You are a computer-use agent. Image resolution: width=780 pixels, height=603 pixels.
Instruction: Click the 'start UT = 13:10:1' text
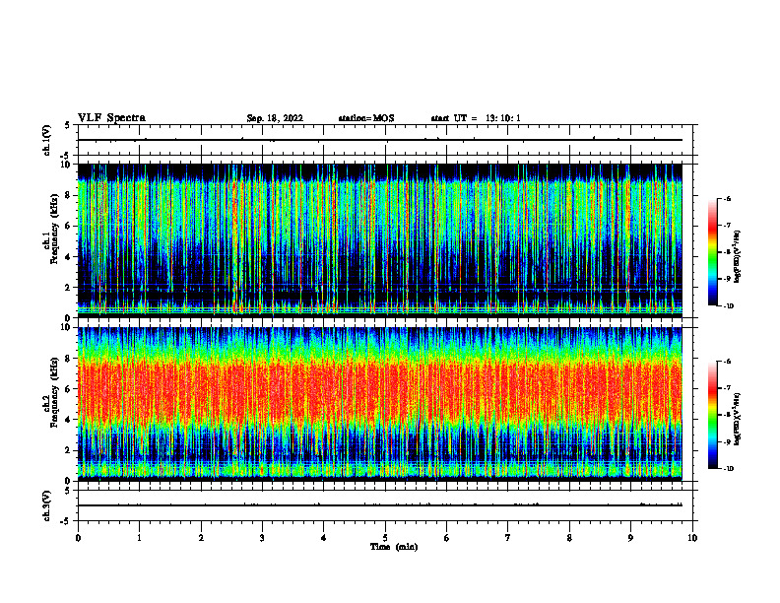476,118
